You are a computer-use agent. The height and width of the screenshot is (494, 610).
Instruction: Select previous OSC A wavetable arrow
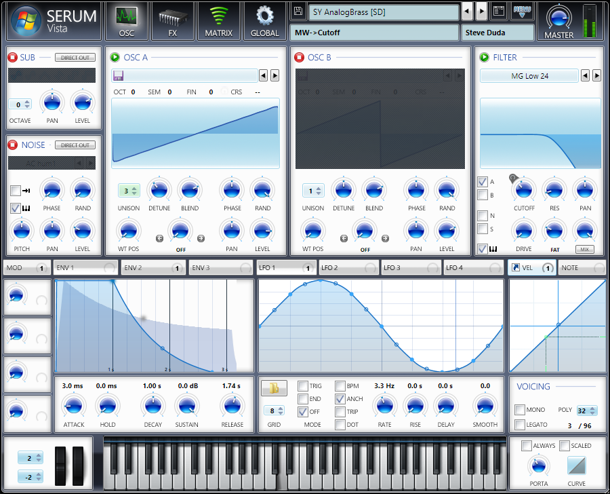pyautogui.click(x=264, y=75)
